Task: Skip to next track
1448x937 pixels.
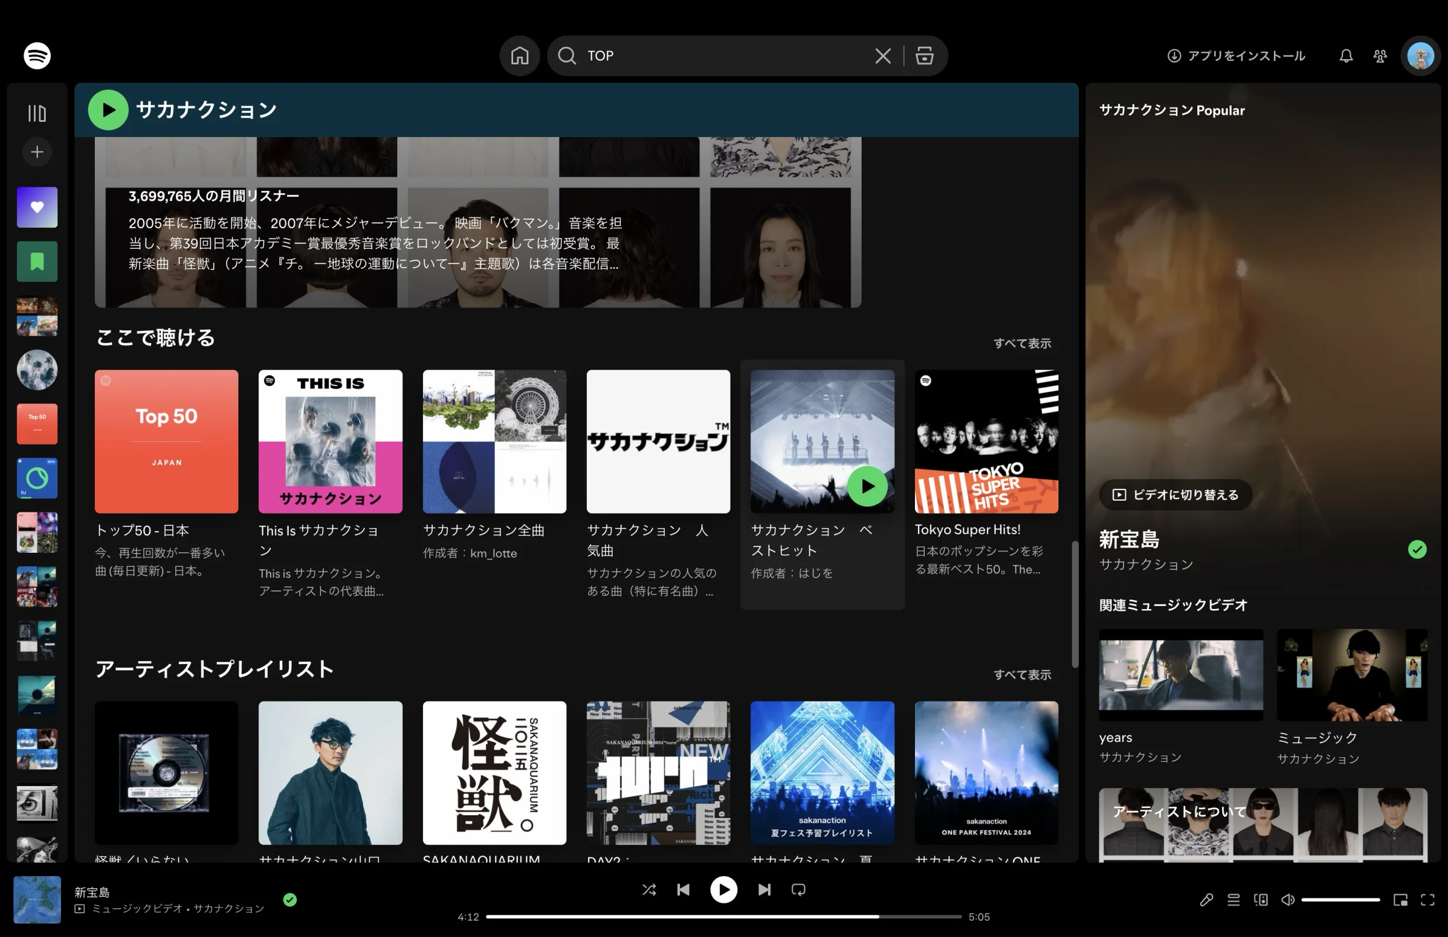Action: [x=764, y=890]
